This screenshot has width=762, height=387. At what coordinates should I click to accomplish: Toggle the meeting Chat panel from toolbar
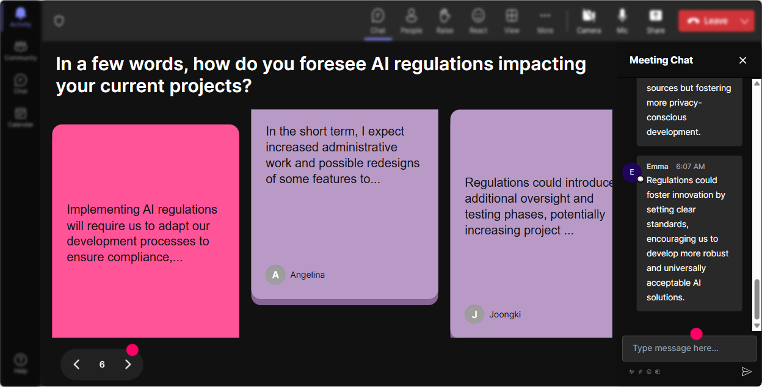click(x=378, y=21)
